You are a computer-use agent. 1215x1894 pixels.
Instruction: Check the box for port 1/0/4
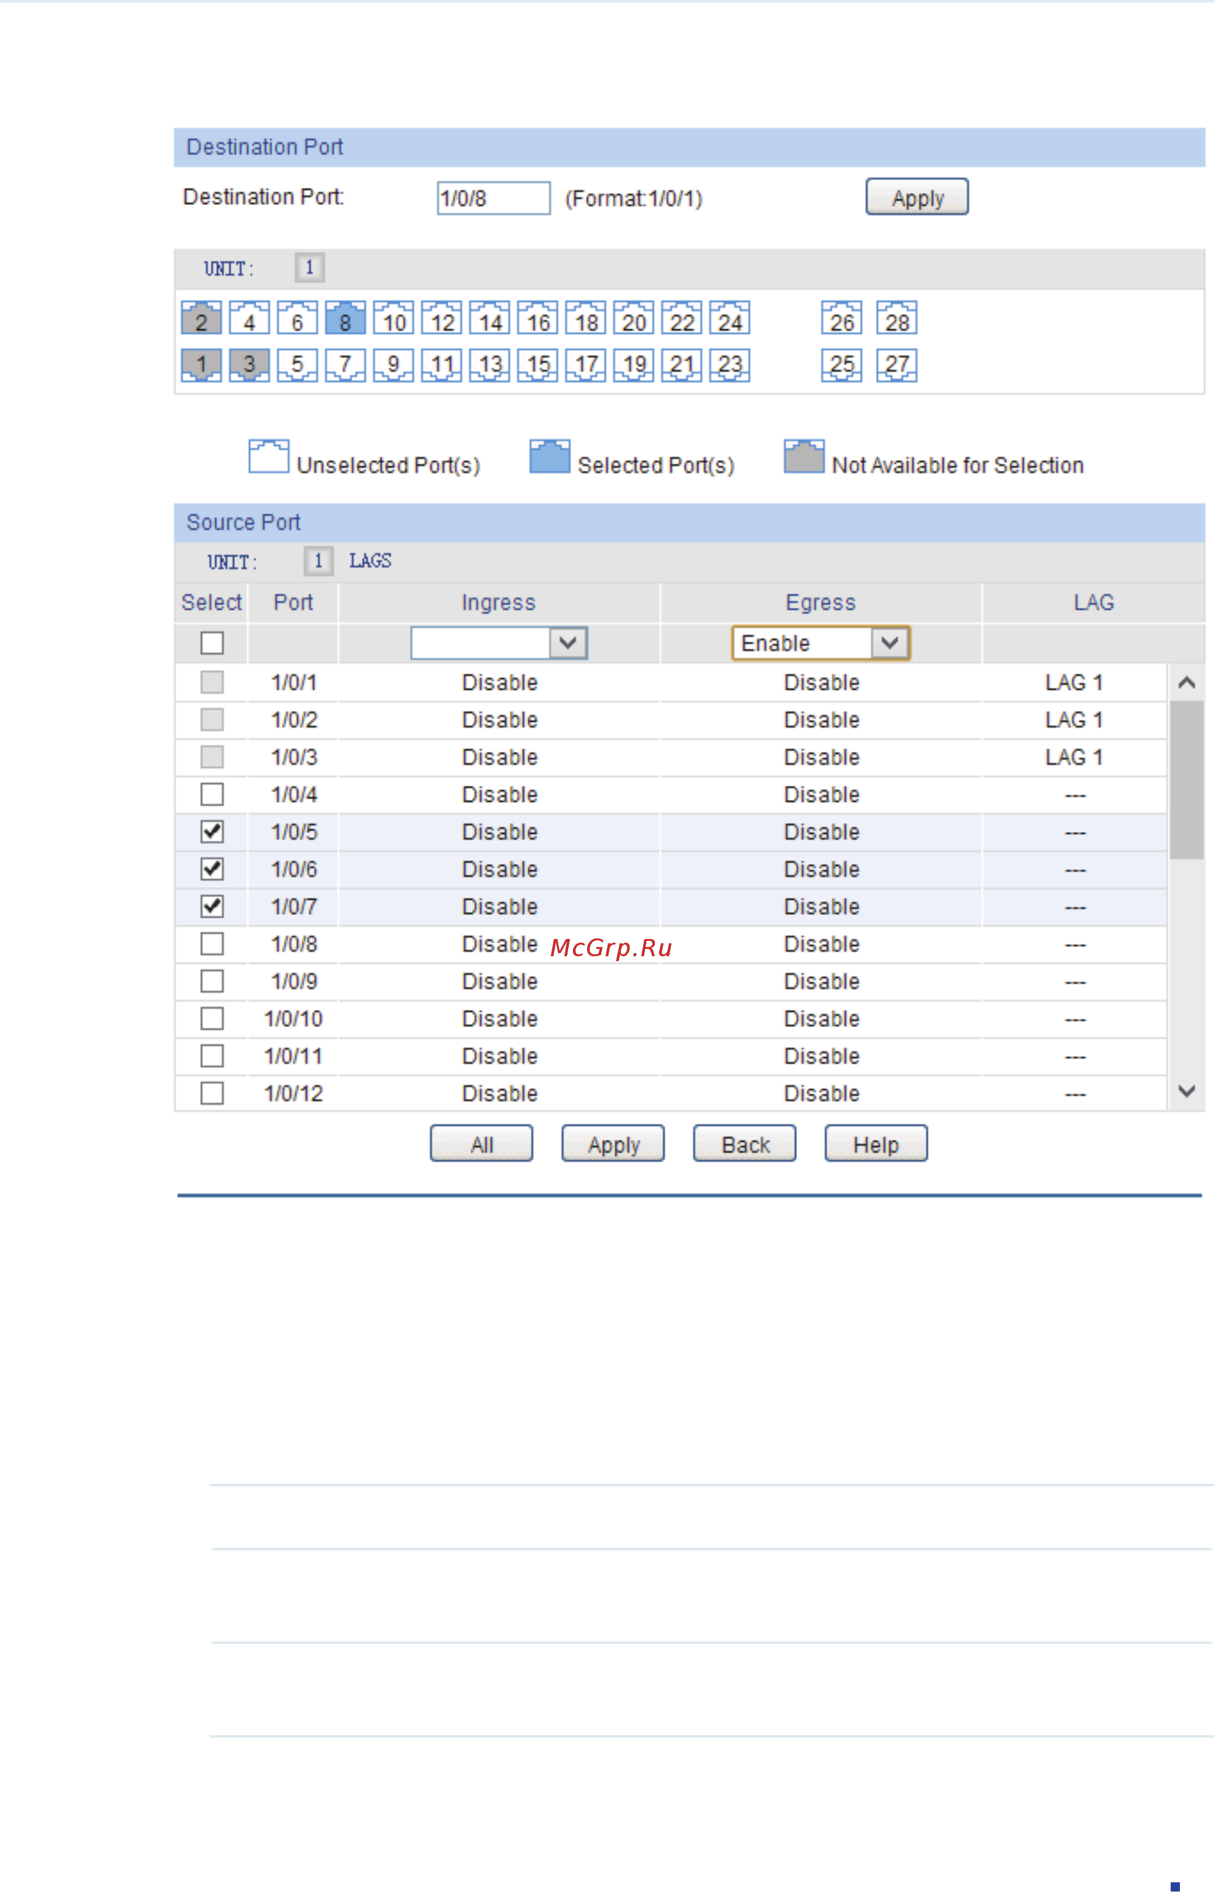[x=212, y=795]
